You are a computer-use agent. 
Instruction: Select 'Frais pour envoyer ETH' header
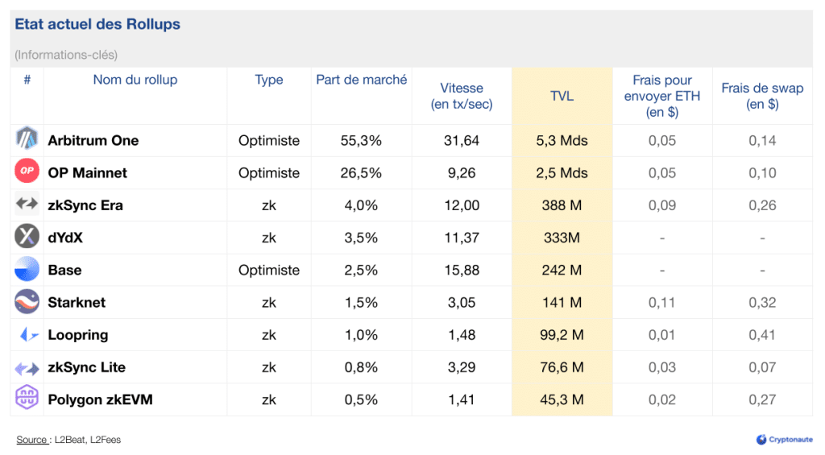662,97
